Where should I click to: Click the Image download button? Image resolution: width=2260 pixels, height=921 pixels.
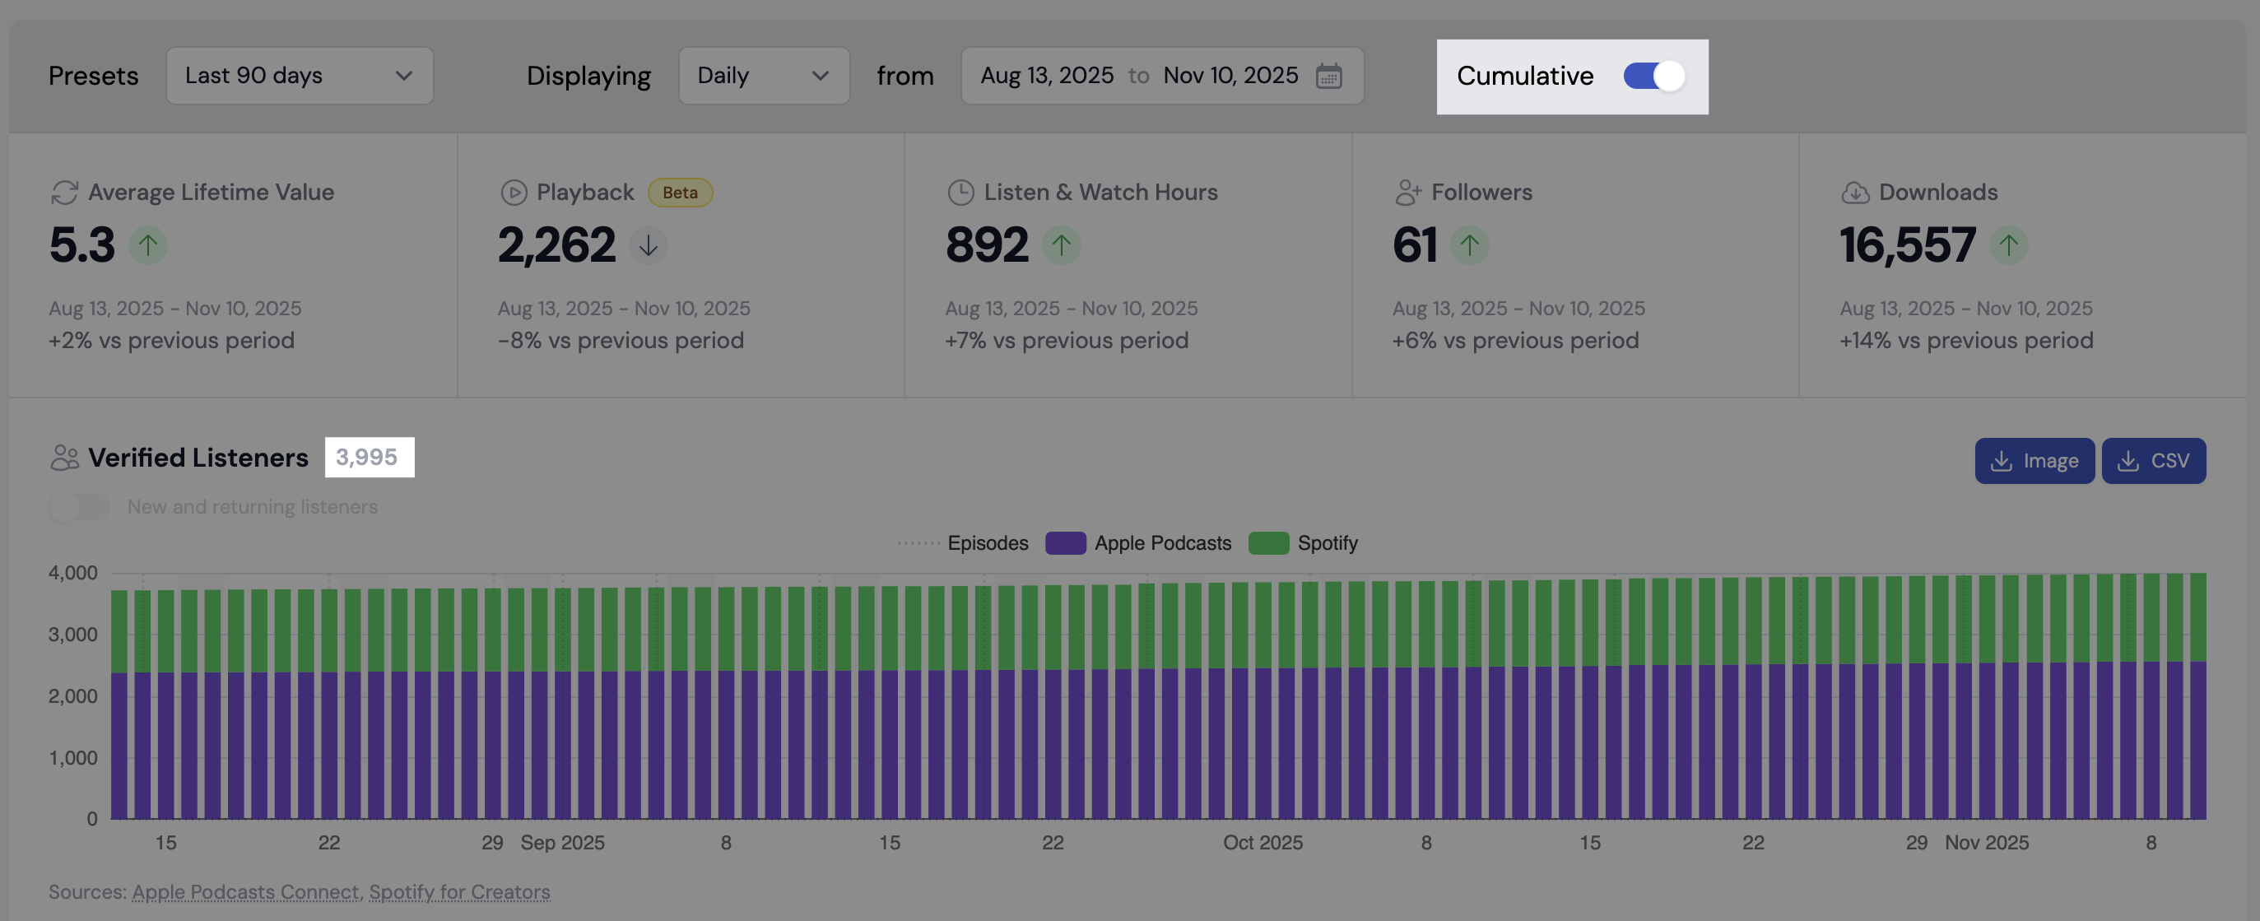click(2034, 461)
